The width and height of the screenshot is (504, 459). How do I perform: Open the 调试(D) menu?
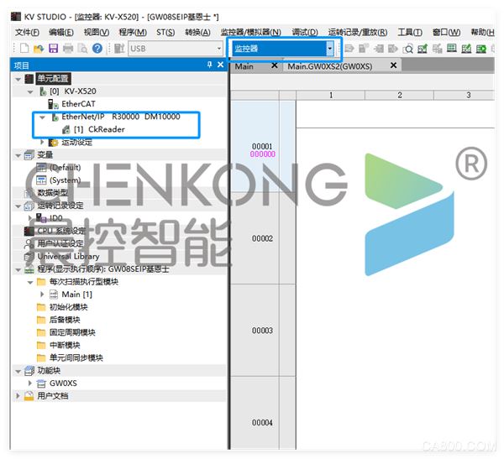304,32
